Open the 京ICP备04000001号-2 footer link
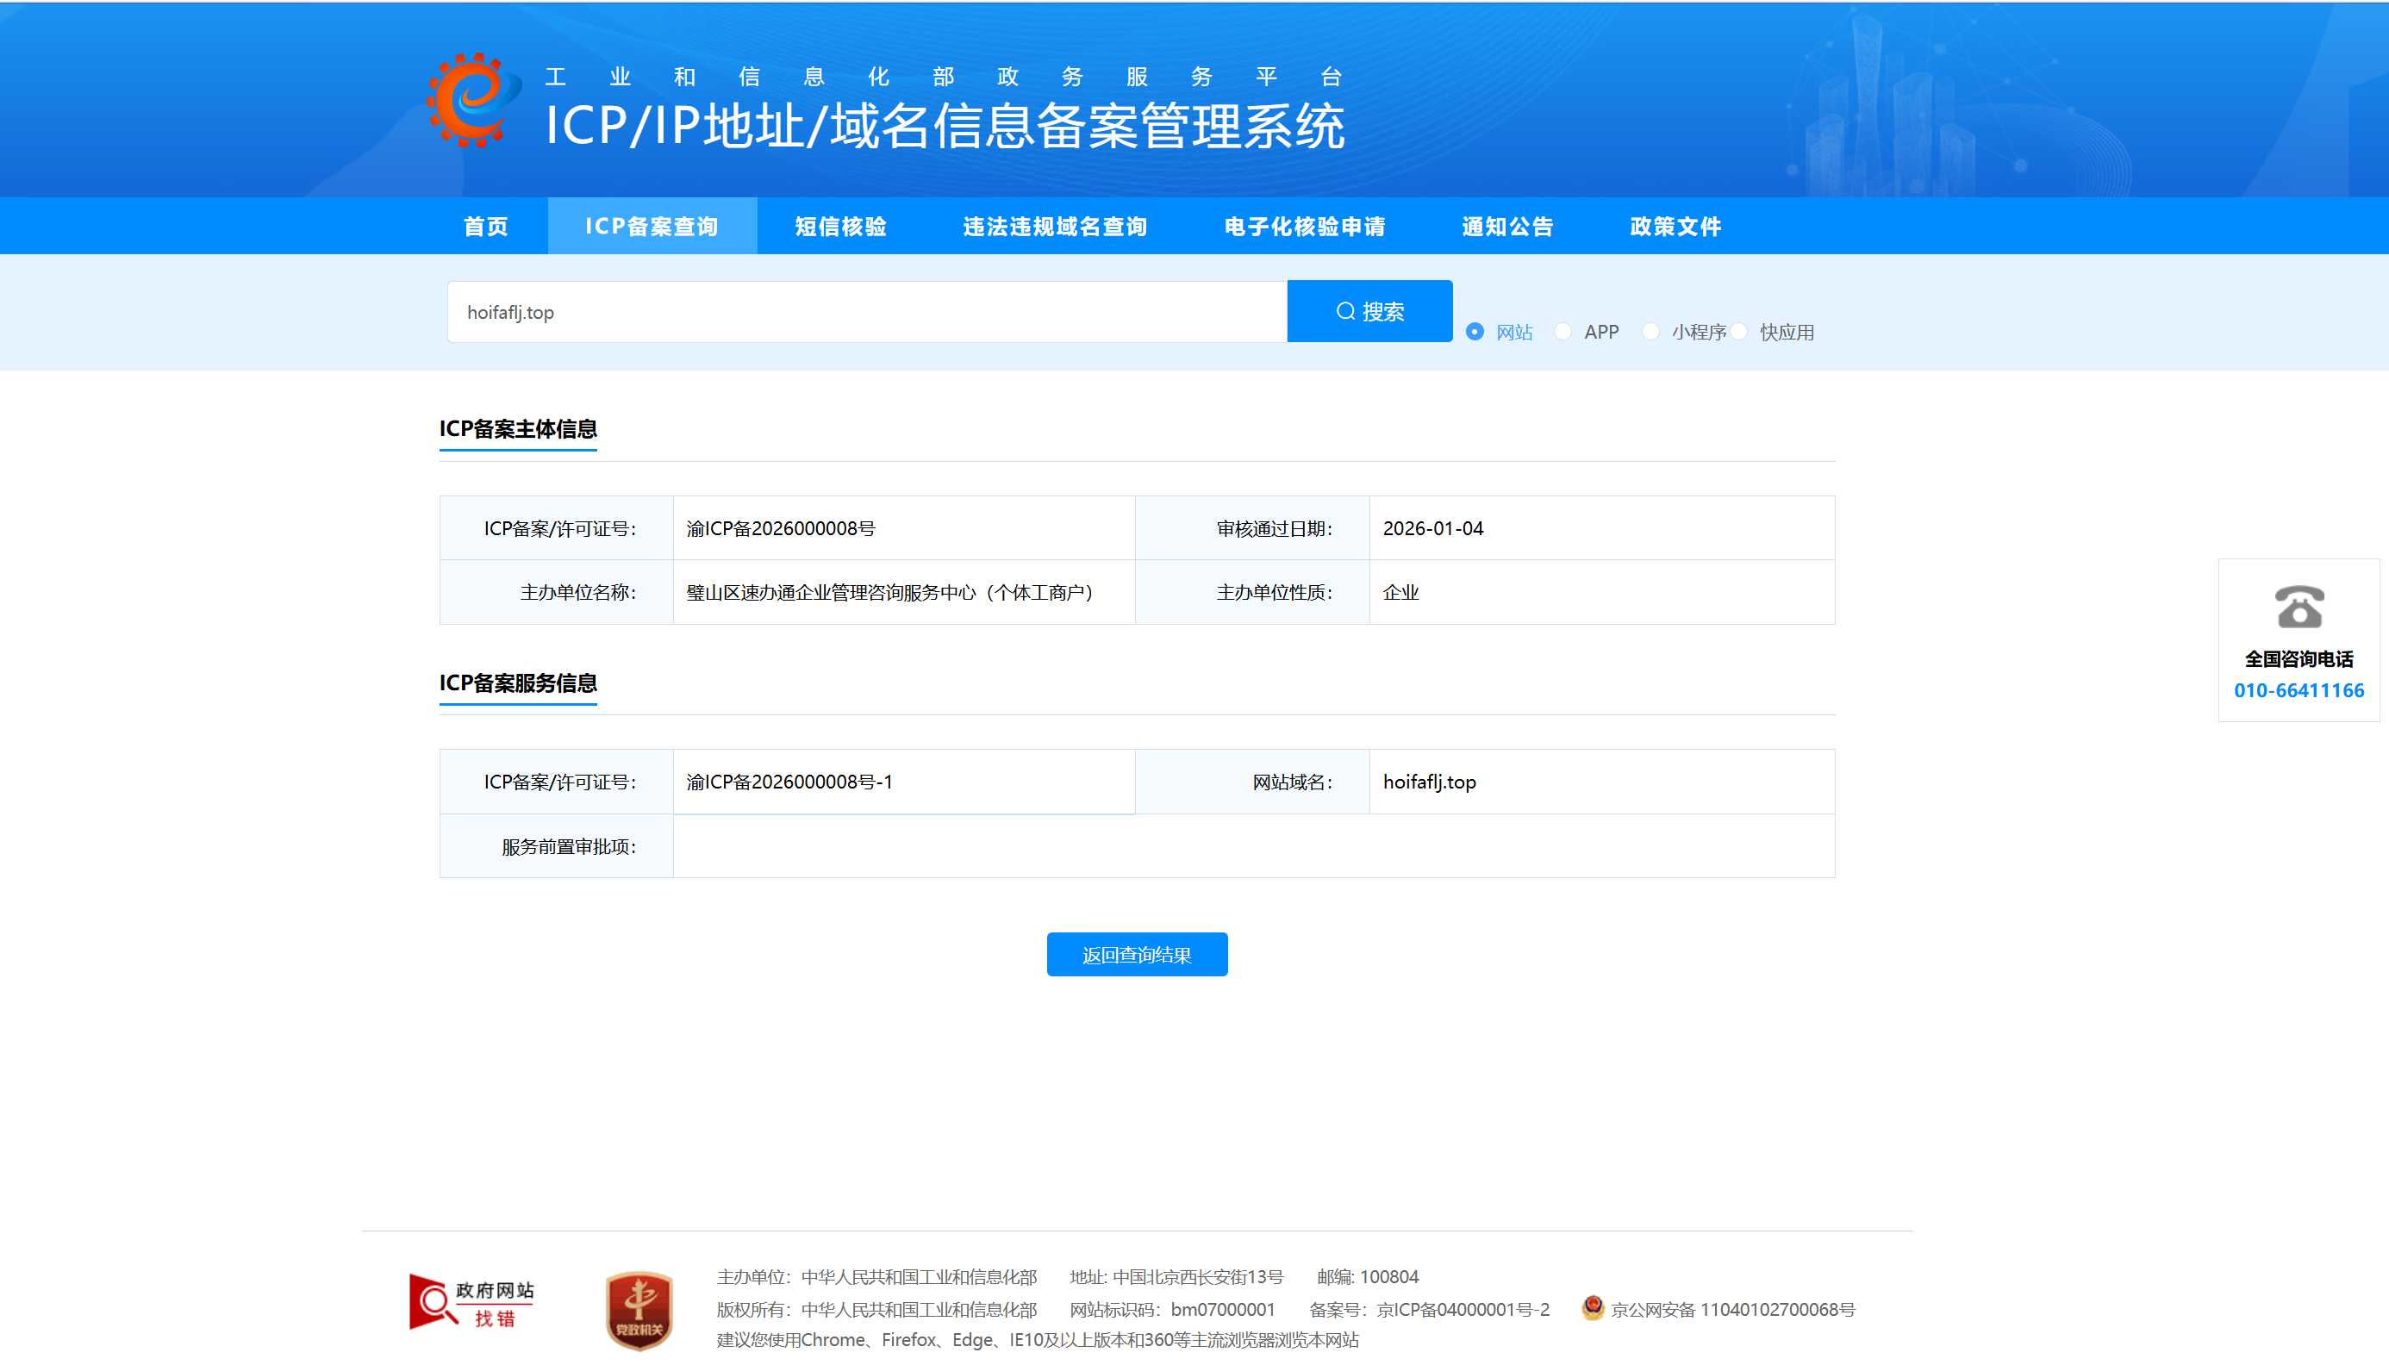This screenshot has width=2389, height=1365. 1463,1310
